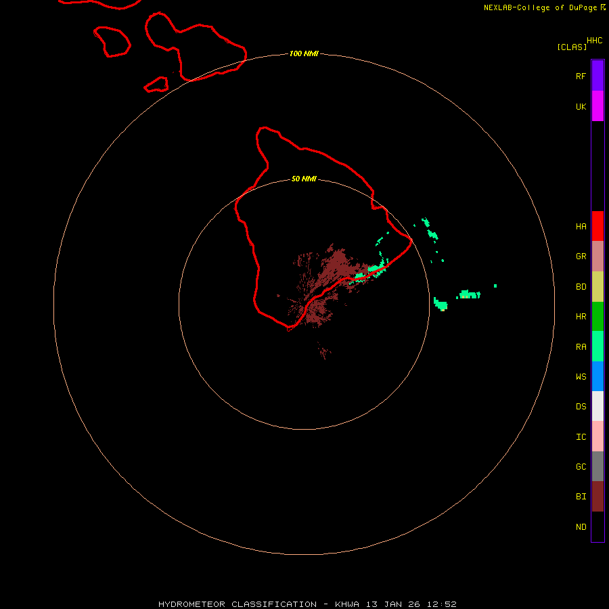The height and width of the screenshot is (609, 609).
Task: Click the "HR" legend label
Action: [x=581, y=317]
